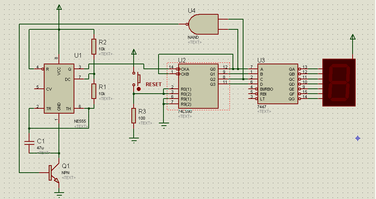Click the '47u' capacitor value text
Screen dimensions: 376x199
tap(40, 148)
